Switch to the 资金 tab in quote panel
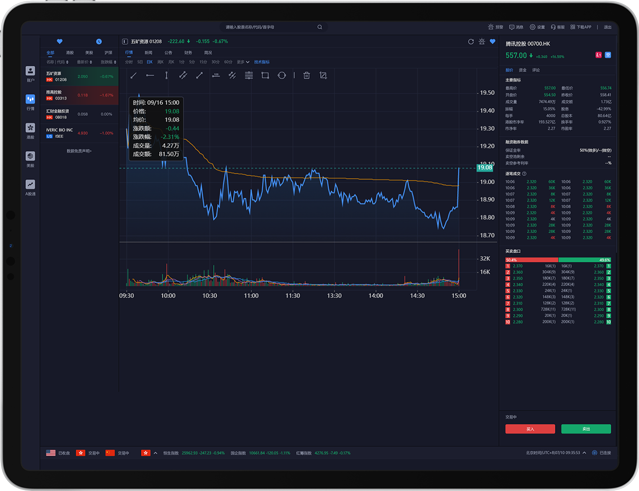This screenshot has width=639, height=491. (x=522, y=70)
